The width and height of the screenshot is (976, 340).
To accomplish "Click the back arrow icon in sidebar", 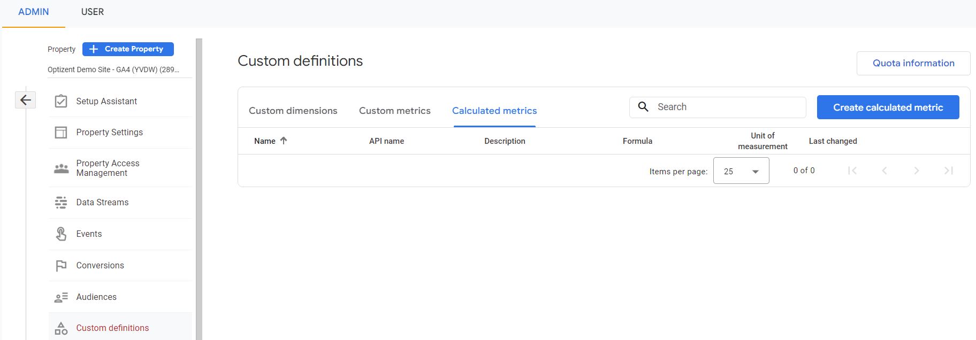I will [x=25, y=100].
